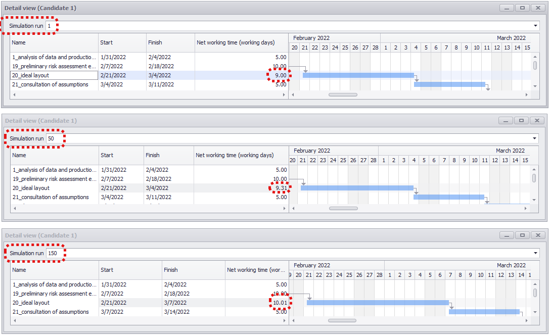
Task: Click 20_ideal layout Gantt bar in top panel
Action: [358, 75]
